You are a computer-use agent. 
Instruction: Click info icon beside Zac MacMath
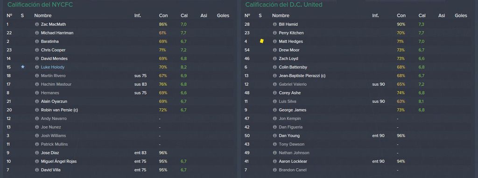click(37, 24)
